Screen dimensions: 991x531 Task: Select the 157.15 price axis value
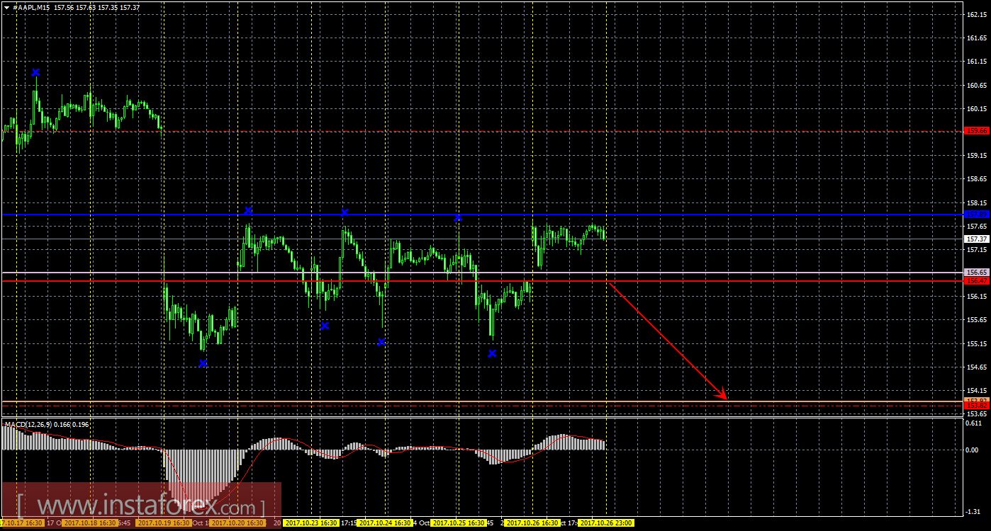coord(977,249)
